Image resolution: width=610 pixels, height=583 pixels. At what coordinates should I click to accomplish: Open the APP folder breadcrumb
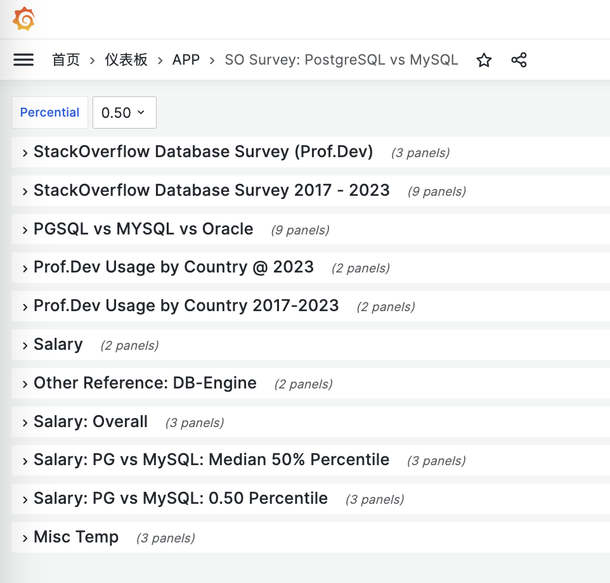186,60
